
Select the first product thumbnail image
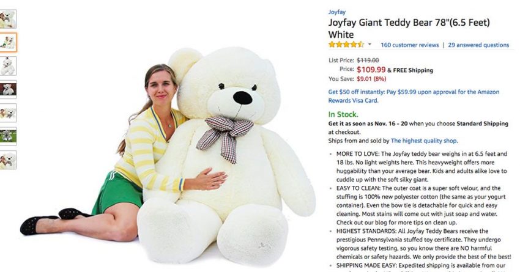point(8,19)
